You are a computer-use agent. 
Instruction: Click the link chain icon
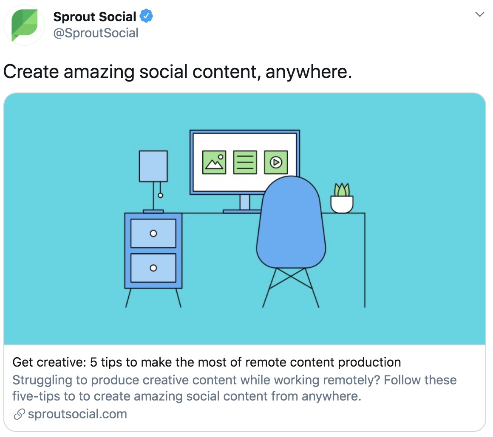(x=19, y=415)
